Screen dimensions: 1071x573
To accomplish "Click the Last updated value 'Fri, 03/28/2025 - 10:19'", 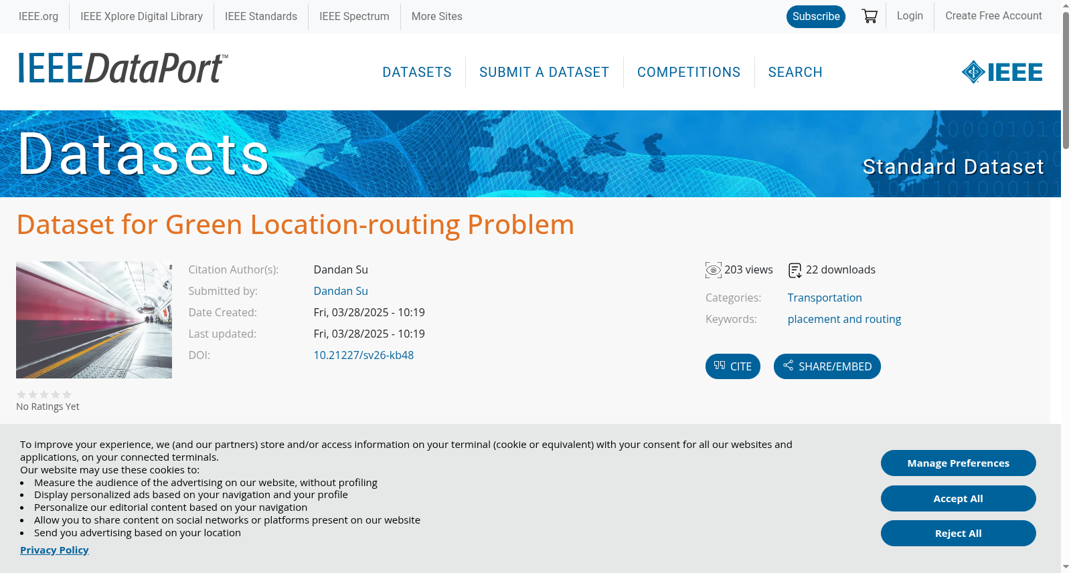I will 369,334.
